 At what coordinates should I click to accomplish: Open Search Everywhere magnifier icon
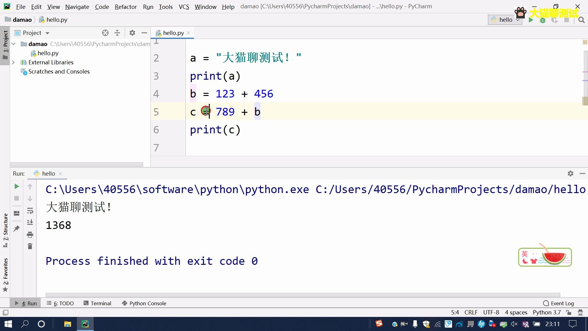click(581, 20)
